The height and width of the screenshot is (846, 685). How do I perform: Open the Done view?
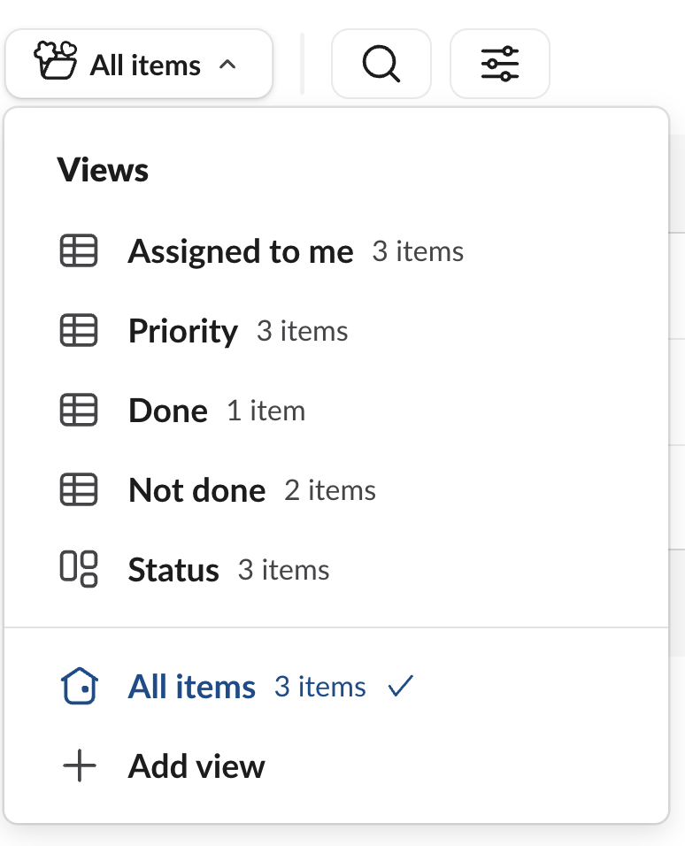point(168,411)
